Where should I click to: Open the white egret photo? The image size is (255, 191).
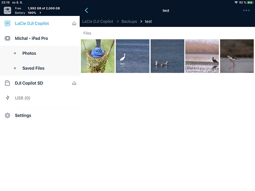tap(132, 56)
